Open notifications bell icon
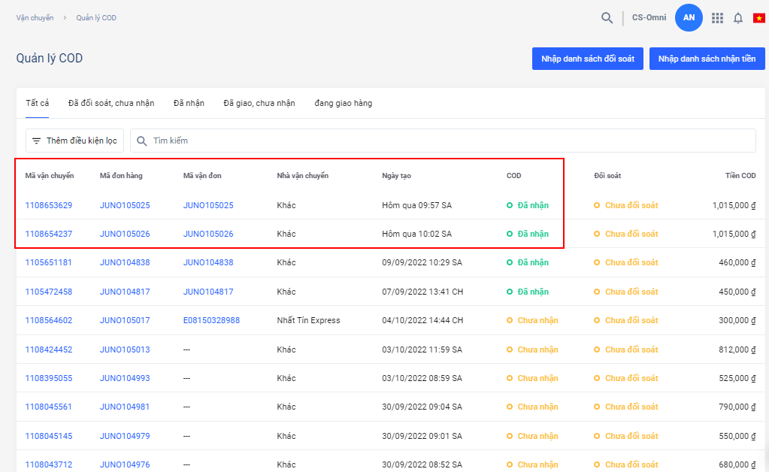Screen dimensions: 769x472 click(738, 18)
